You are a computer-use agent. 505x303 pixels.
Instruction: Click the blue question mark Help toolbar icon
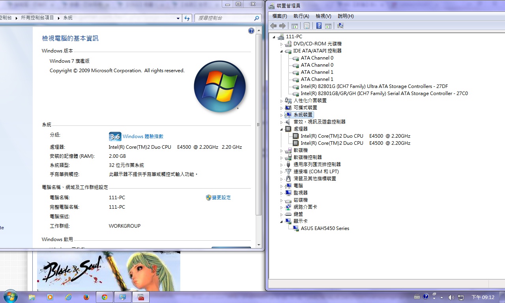(319, 26)
